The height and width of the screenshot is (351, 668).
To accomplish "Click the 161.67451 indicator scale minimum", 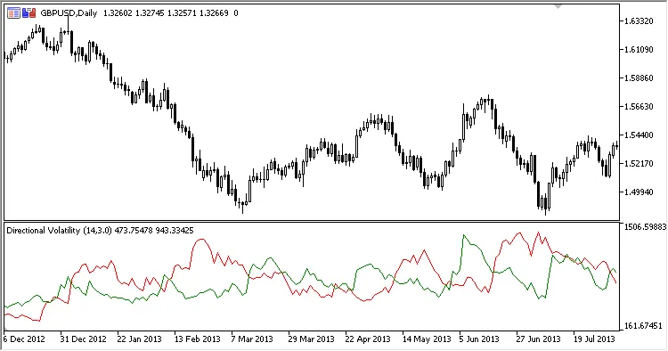I will (x=642, y=326).
